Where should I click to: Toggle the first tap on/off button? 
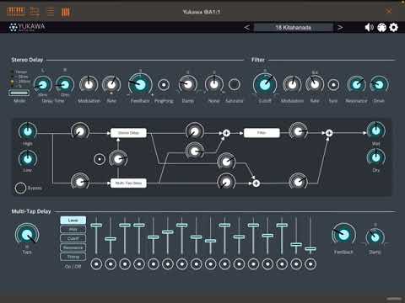coord(96,264)
